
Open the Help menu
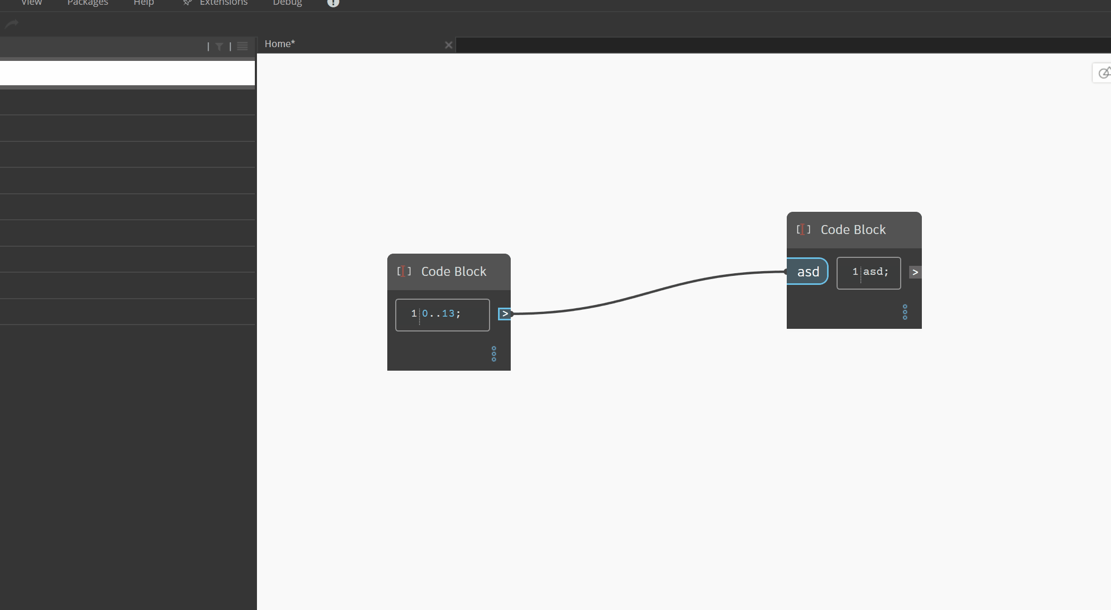coord(144,3)
